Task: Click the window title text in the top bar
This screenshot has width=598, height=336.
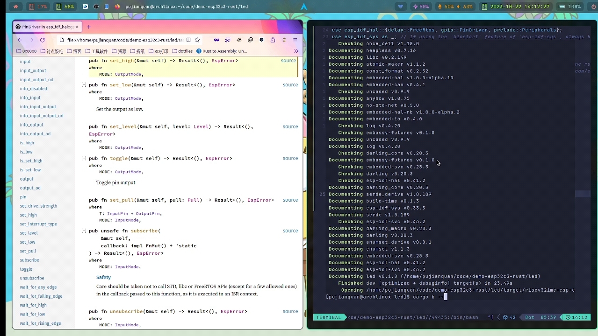Action: [187, 7]
